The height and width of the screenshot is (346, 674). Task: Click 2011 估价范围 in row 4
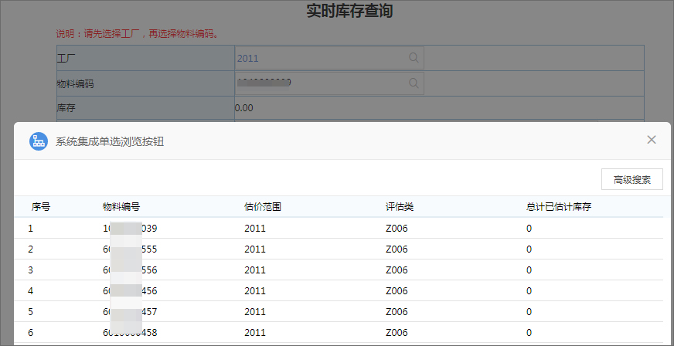[x=255, y=291]
